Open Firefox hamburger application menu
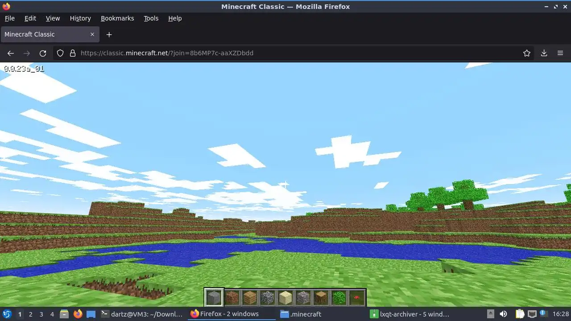The image size is (571, 321). (x=560, y=53)
